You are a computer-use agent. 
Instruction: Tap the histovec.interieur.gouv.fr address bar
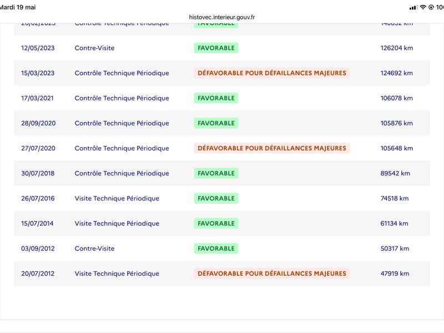point(222,17)
